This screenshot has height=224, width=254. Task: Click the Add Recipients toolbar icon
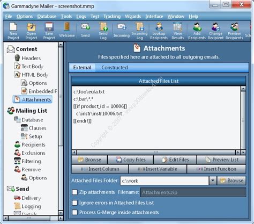(197, 31)
